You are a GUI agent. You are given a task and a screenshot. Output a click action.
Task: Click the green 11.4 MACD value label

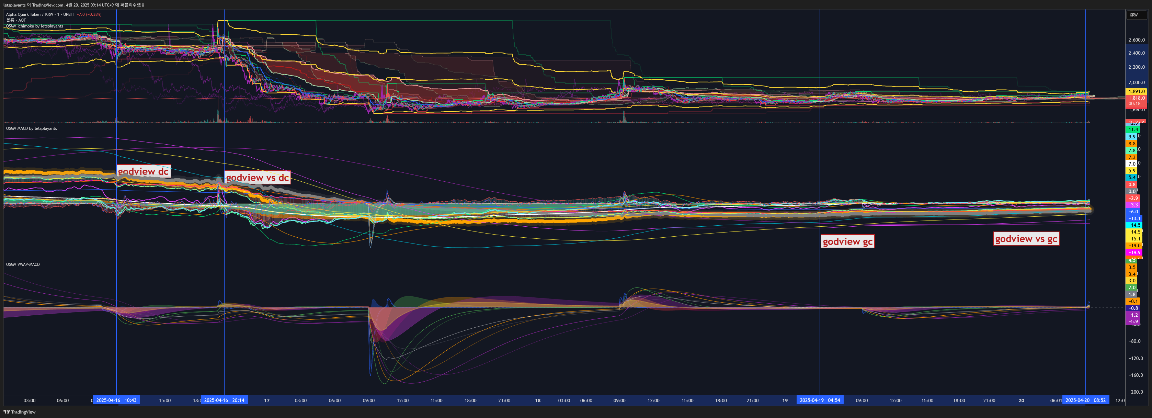(1133, 130)
